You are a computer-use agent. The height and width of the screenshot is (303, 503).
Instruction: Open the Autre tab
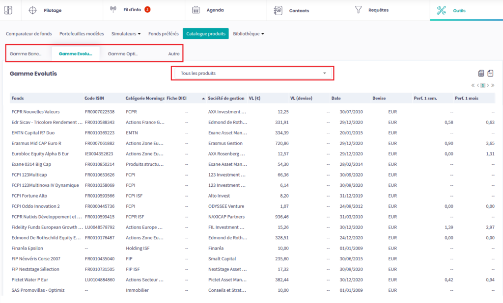click(x=173, y=54)
